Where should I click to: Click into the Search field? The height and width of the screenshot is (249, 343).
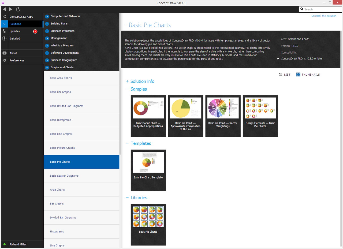pyautogui.click(x=320, y=9)
